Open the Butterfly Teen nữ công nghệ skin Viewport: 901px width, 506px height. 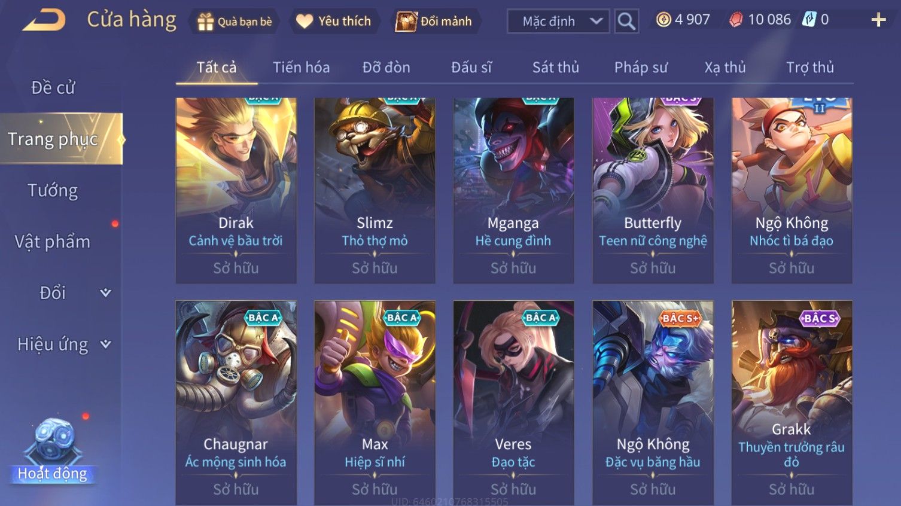point(653,190)
